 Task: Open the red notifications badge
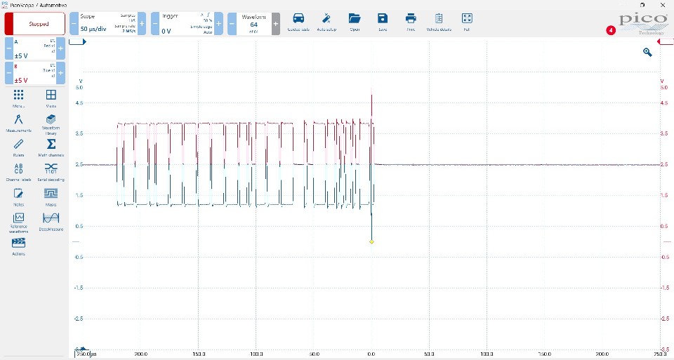(610, 30)
